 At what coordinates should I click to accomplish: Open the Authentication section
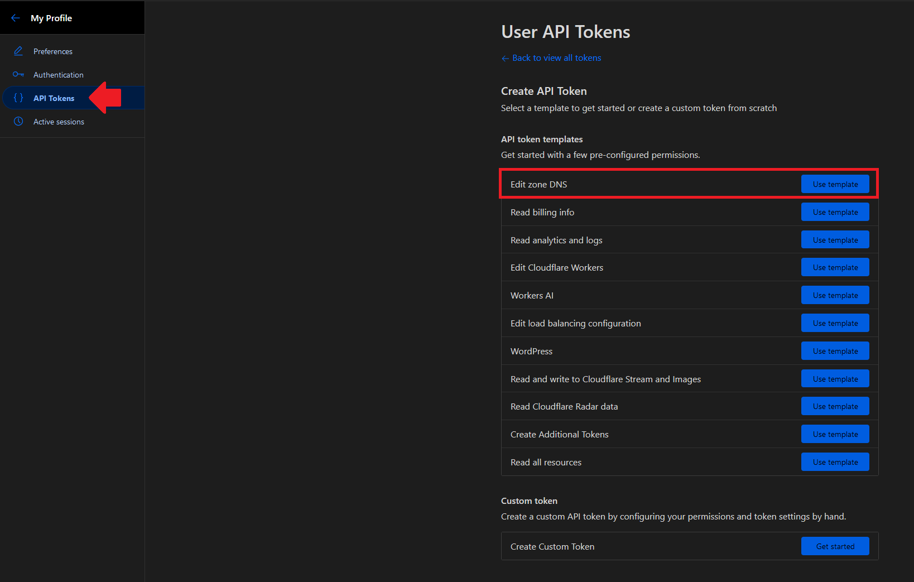coord(59,75)
